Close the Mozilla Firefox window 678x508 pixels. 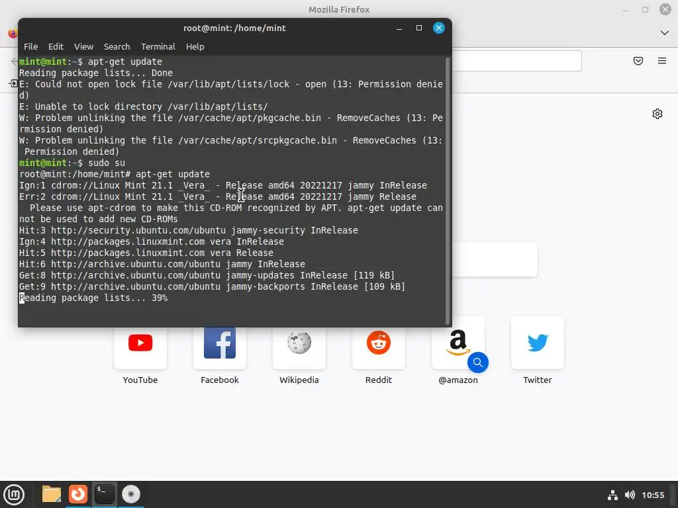pos(665,9)
